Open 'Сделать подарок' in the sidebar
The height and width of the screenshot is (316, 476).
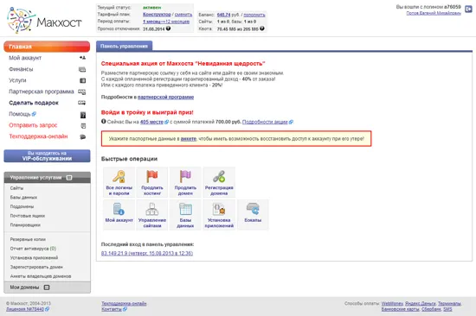coord(34,103)
